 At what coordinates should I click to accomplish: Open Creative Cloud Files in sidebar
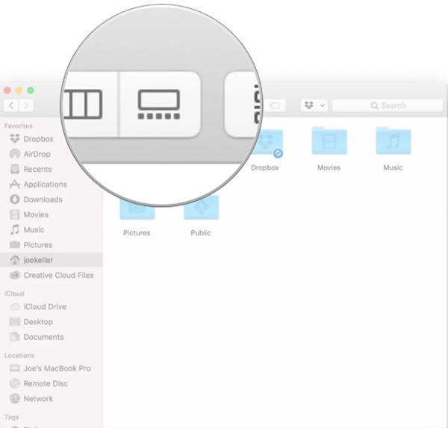click(x=52, y=276)
